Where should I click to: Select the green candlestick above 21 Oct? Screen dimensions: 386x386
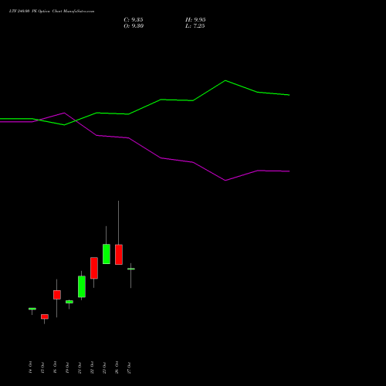pyautogui.click(x=82, y=286)
